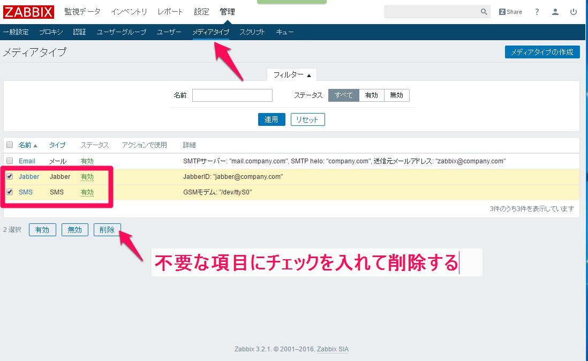Click the ステータス column header
588x361 pixels.
click(94, 145)
